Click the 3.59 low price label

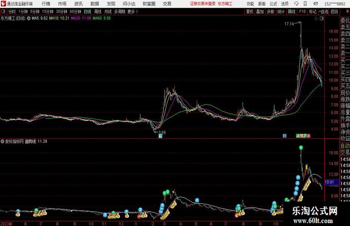tap(162, 132)
